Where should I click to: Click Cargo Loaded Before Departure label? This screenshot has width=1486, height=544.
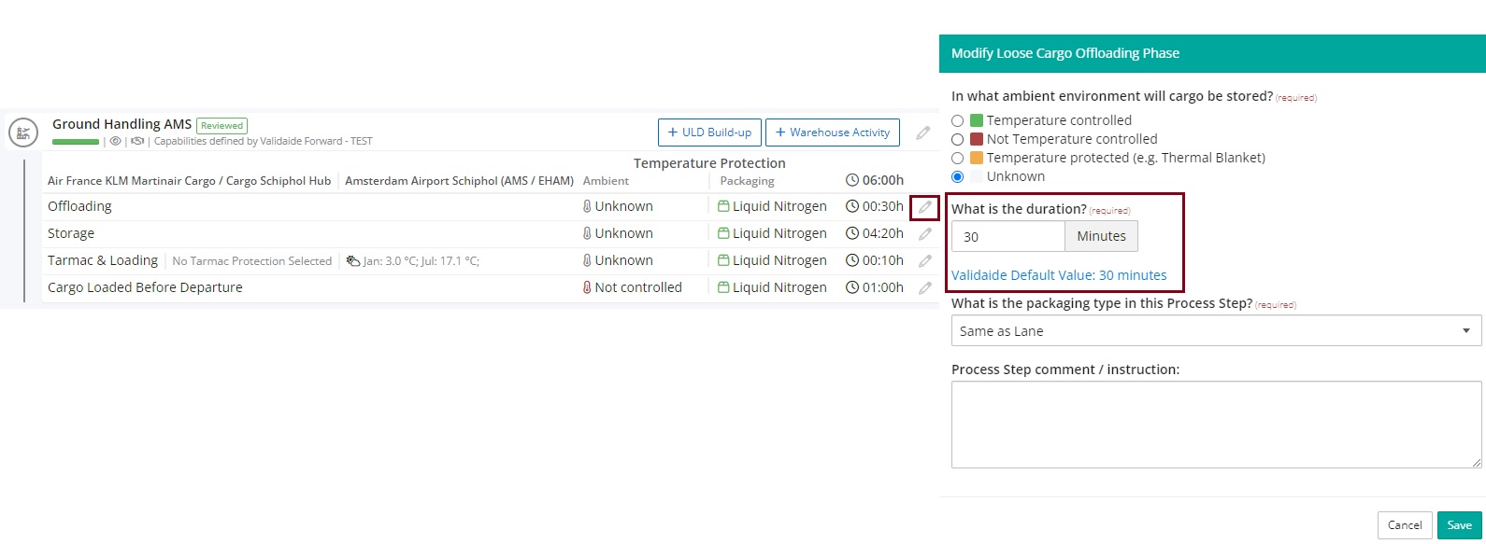tap(145, 287)
